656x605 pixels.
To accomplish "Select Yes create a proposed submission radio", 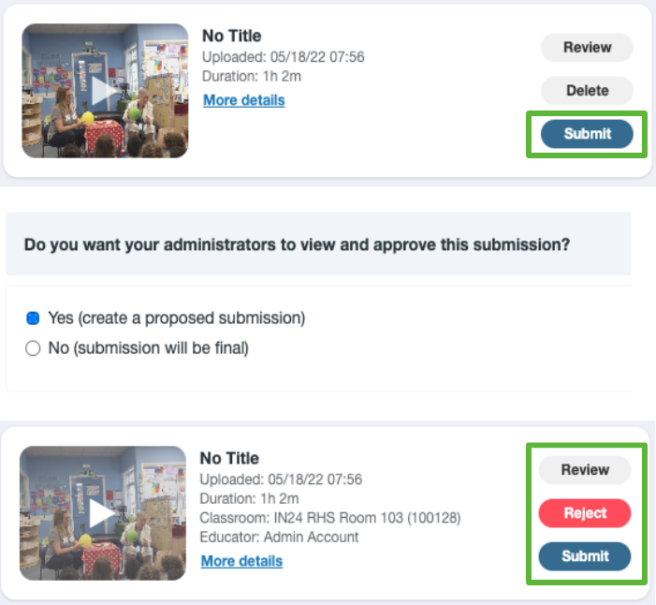I will pos(33,318).
